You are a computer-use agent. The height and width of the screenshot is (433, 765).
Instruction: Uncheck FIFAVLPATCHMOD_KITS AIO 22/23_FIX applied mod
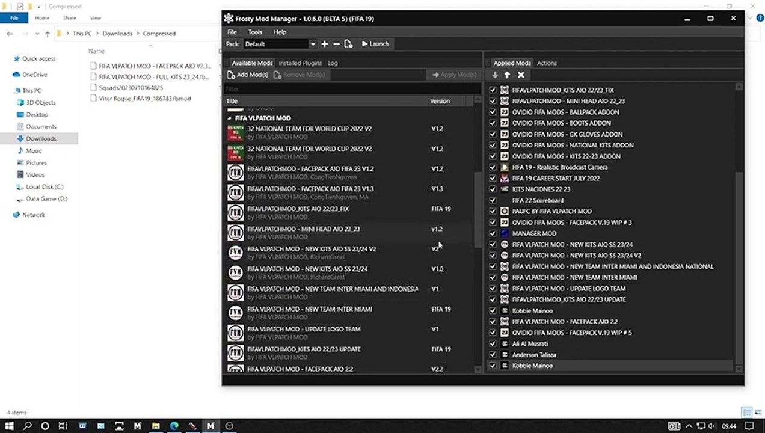tap(493, 90)
